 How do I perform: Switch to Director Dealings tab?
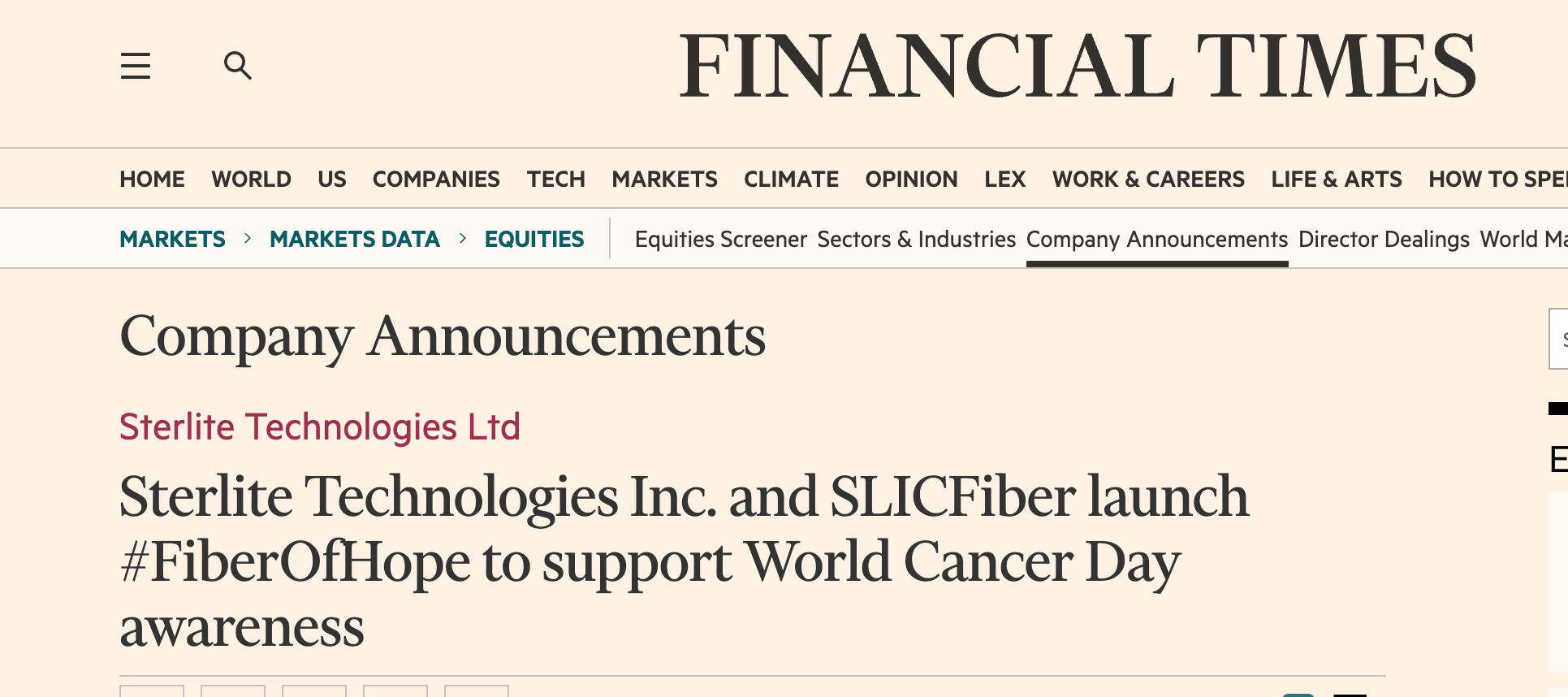(x=1384, y=239)
